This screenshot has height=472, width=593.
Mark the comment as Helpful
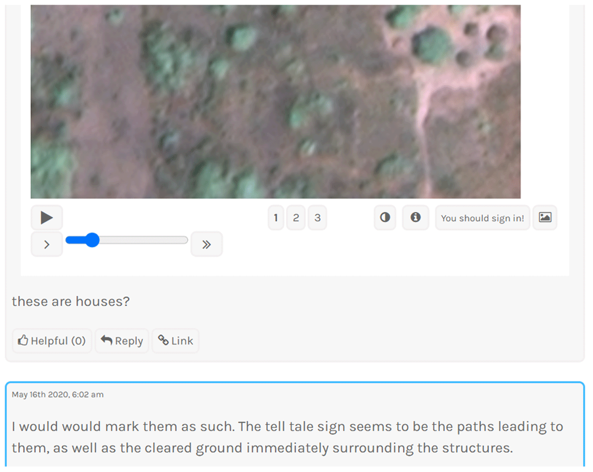pos(52,340)
